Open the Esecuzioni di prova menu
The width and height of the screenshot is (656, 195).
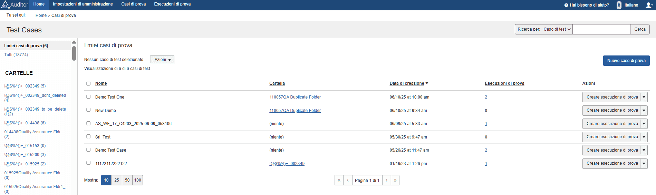(172, 4)
